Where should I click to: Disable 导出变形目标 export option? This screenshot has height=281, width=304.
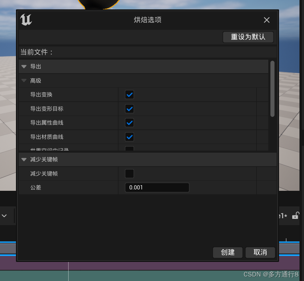pyautogui.click(x=129, y=109)
